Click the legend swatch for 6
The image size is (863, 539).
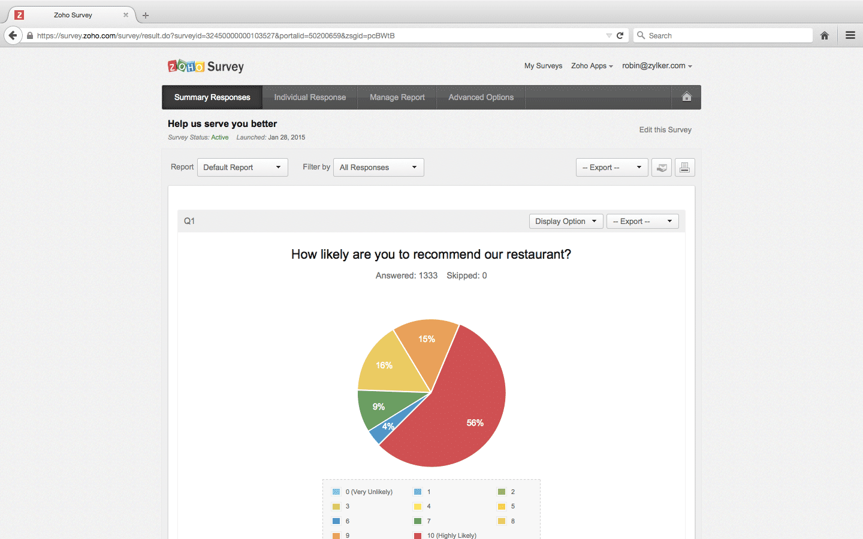336,521
